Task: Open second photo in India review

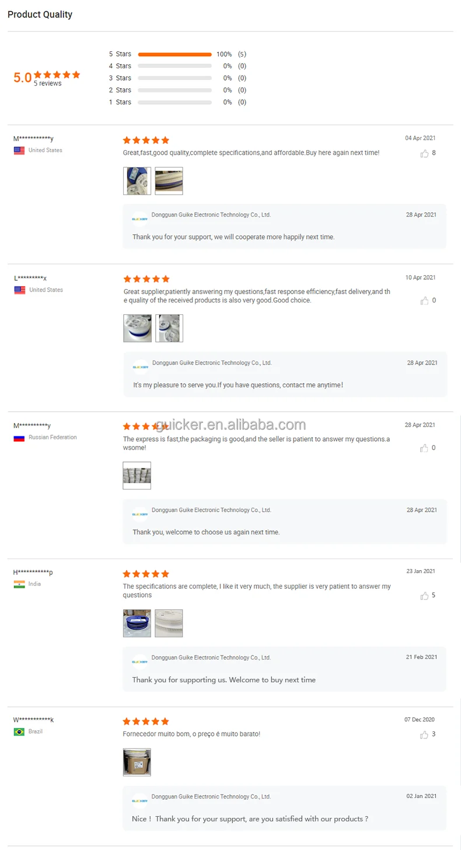Action: 169,623
